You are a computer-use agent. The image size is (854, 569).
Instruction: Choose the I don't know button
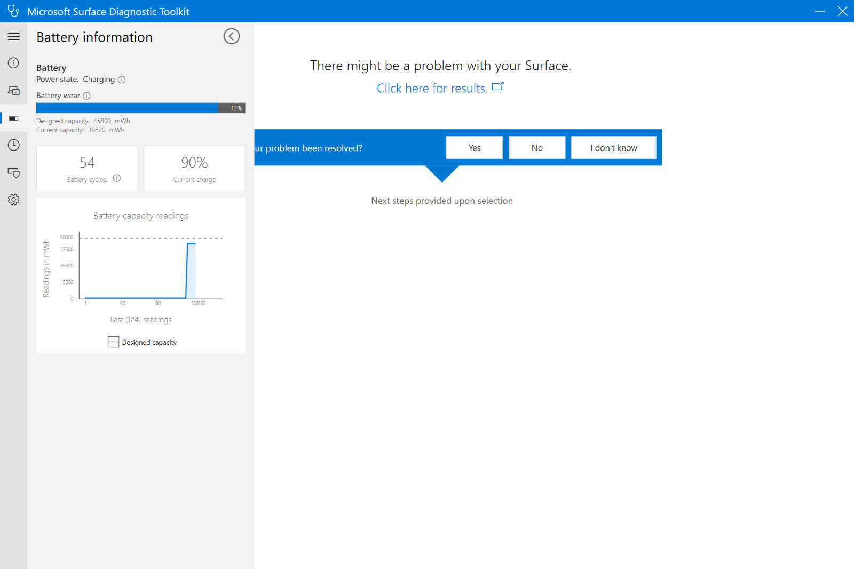tap(614, 148)
